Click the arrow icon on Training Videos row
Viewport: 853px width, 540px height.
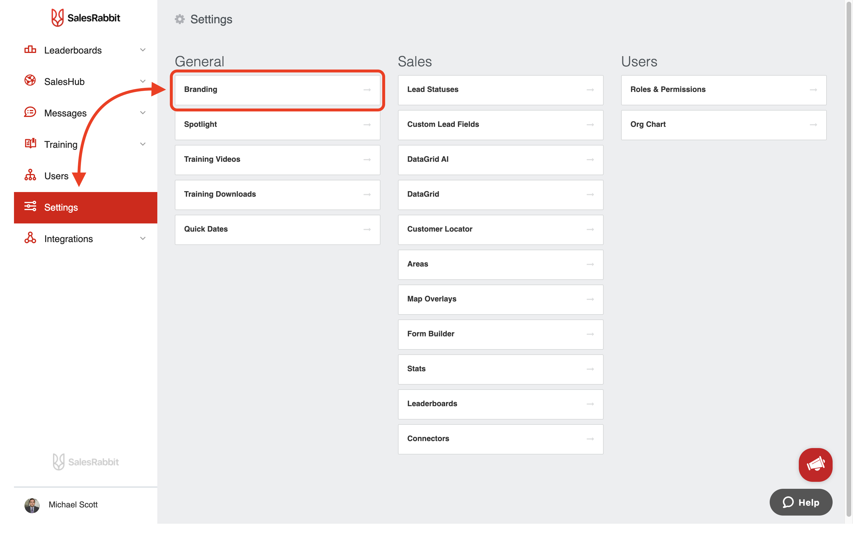point(367,160)
